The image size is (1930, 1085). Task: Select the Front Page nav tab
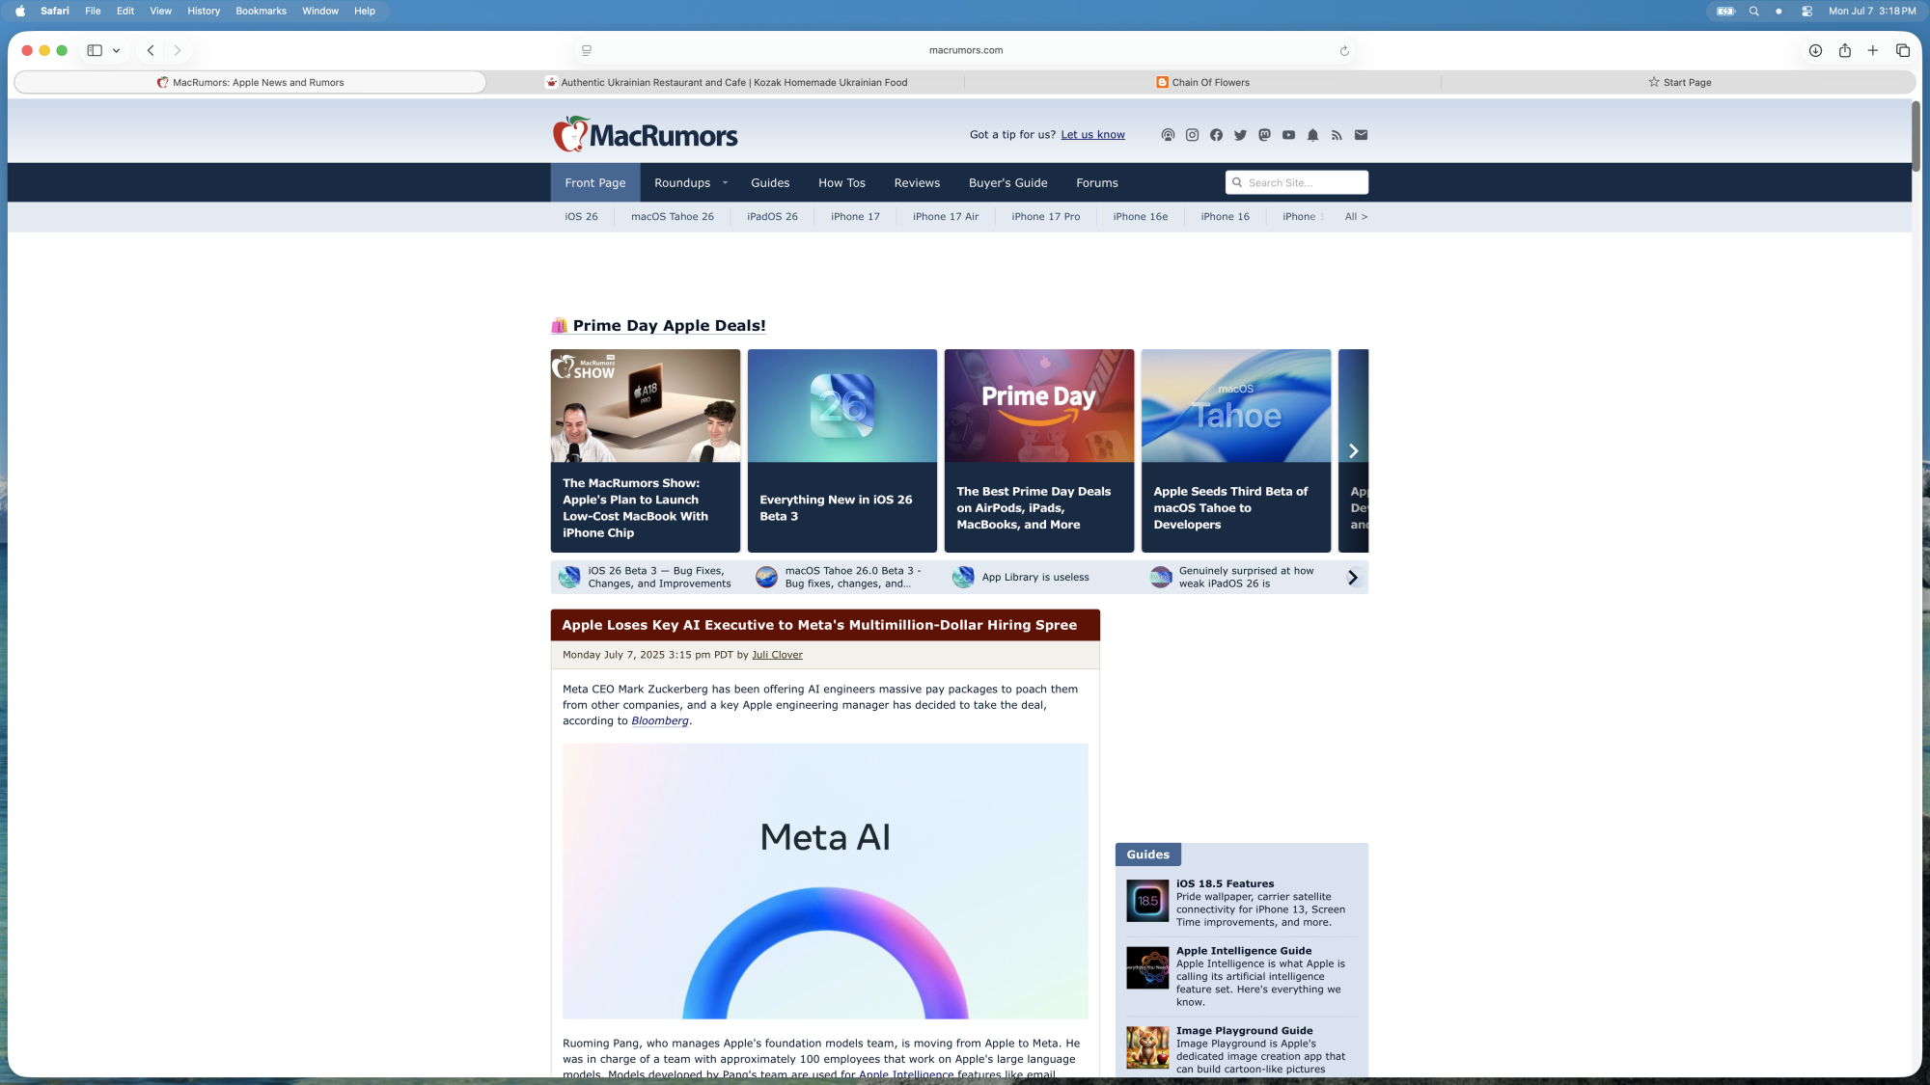(x=595, y=182)
